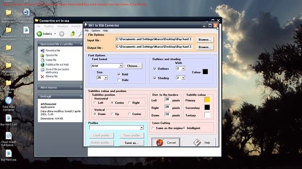
Task: Select Collegamenti desktop folder icon
Action: tap(8, 13)
